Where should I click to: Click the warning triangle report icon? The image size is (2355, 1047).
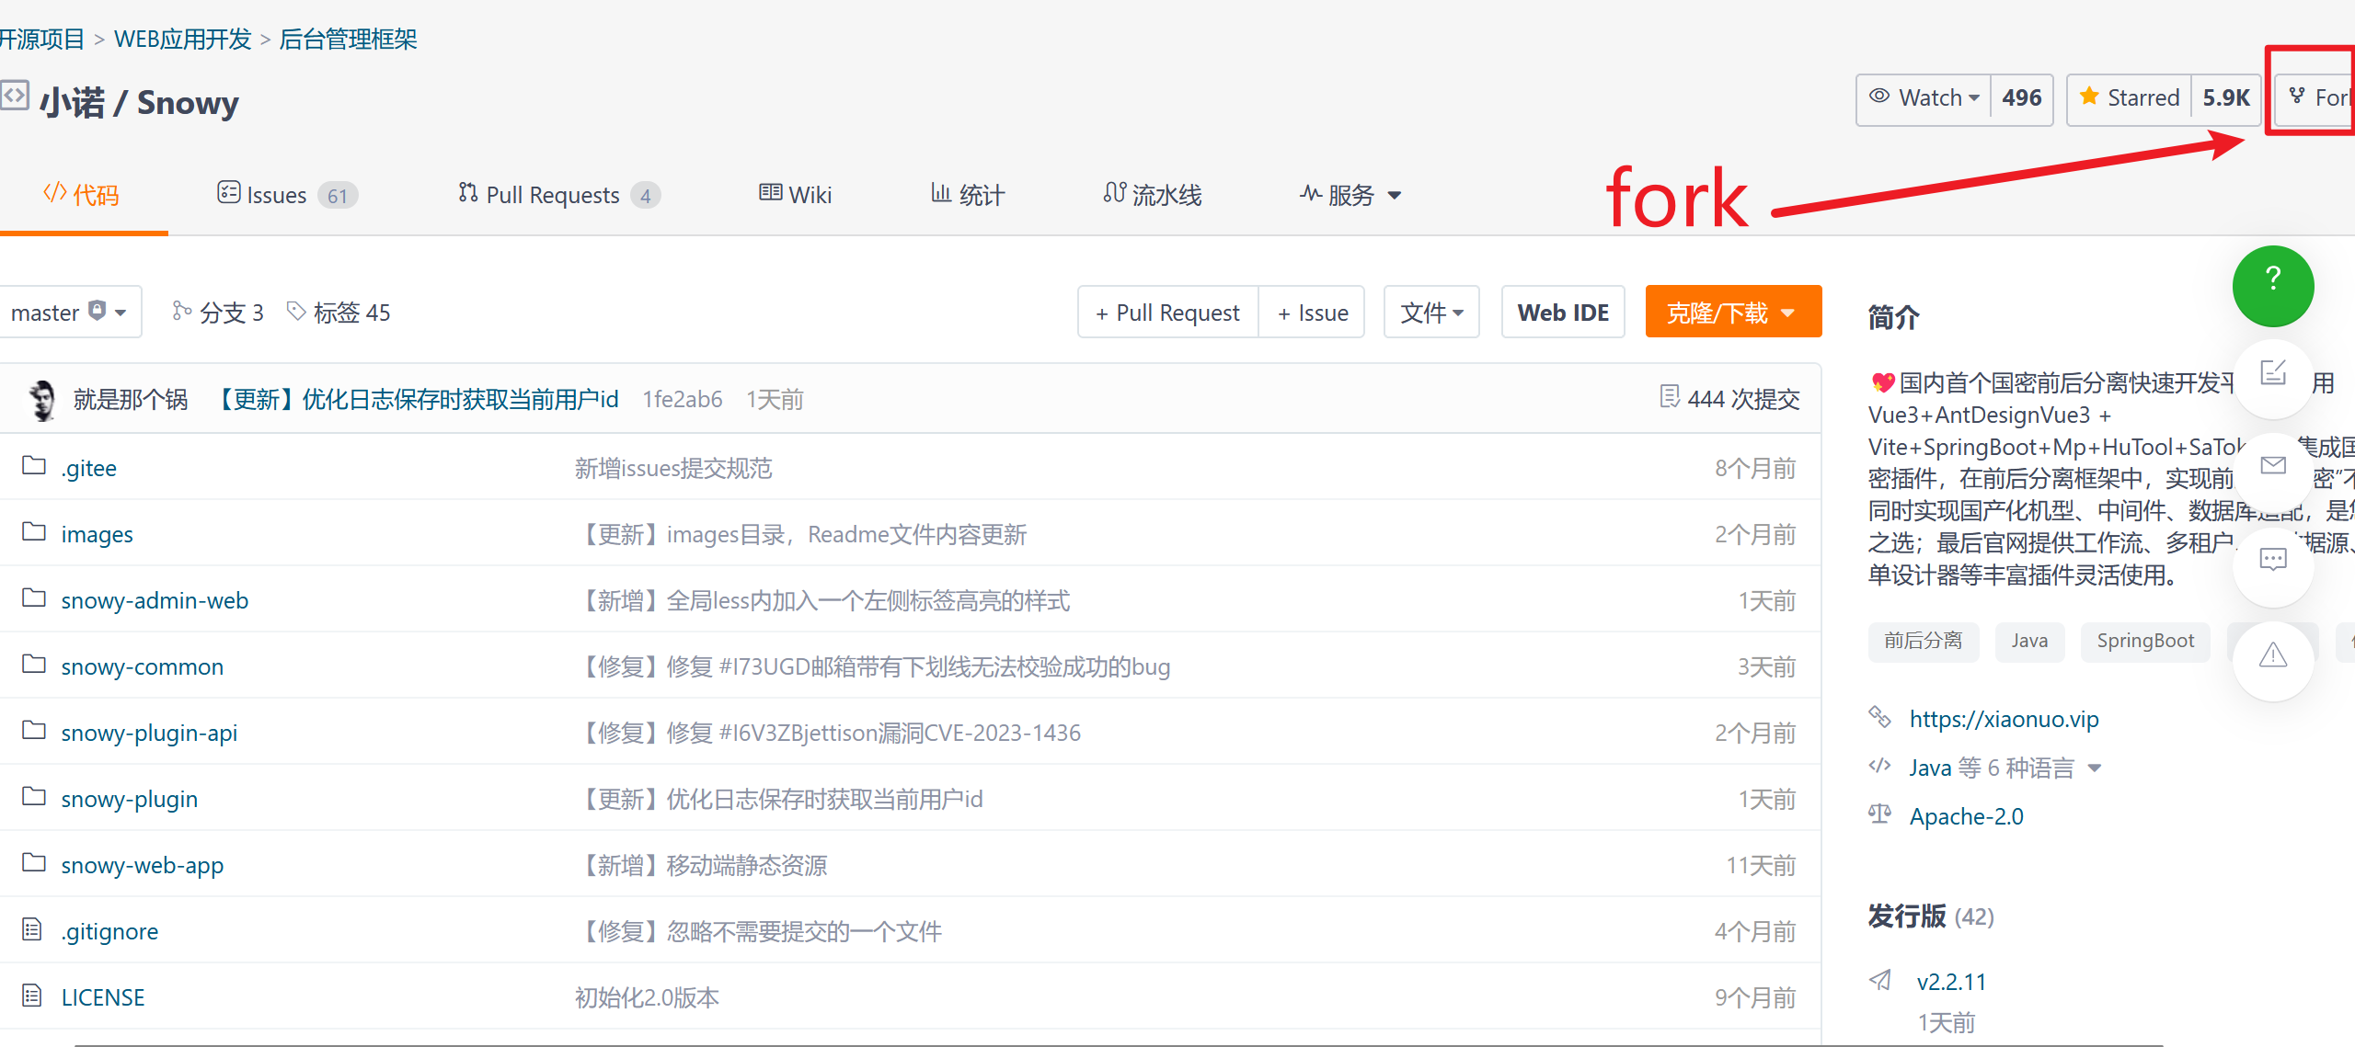coord(2272,654)
